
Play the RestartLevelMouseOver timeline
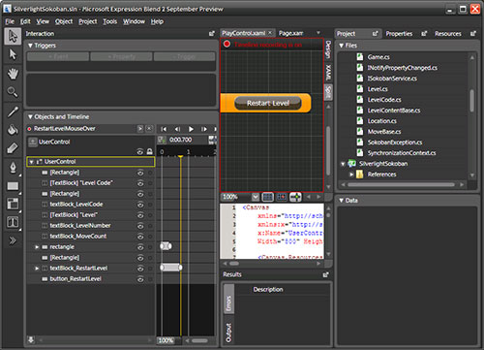point(191,129)
